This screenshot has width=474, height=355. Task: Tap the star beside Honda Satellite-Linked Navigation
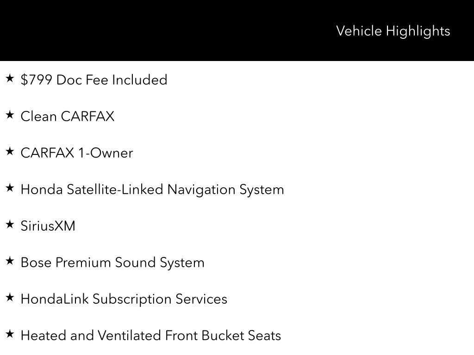[10, 188]
